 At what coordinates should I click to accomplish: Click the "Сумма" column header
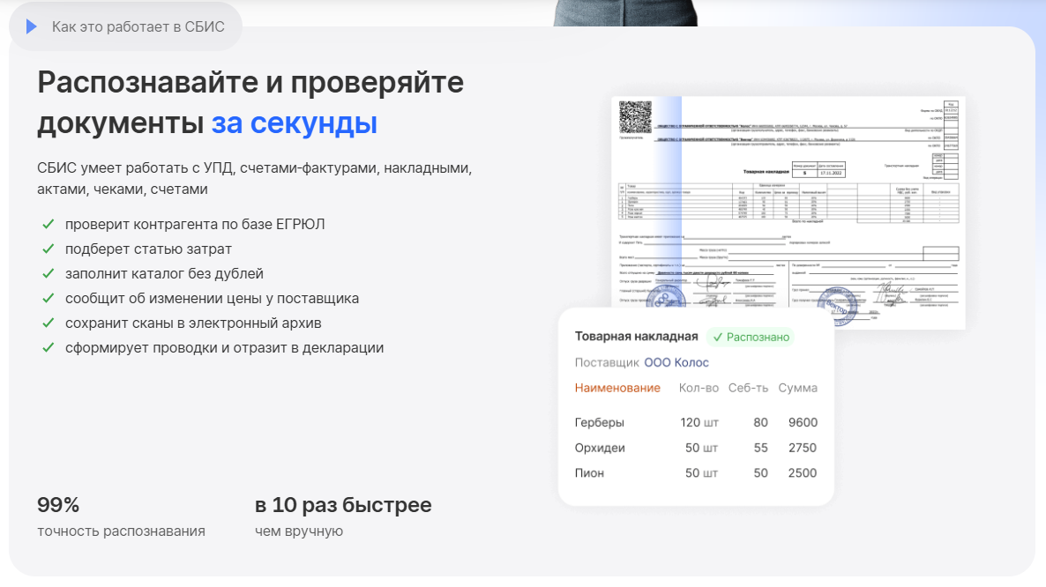pos(797,388)
